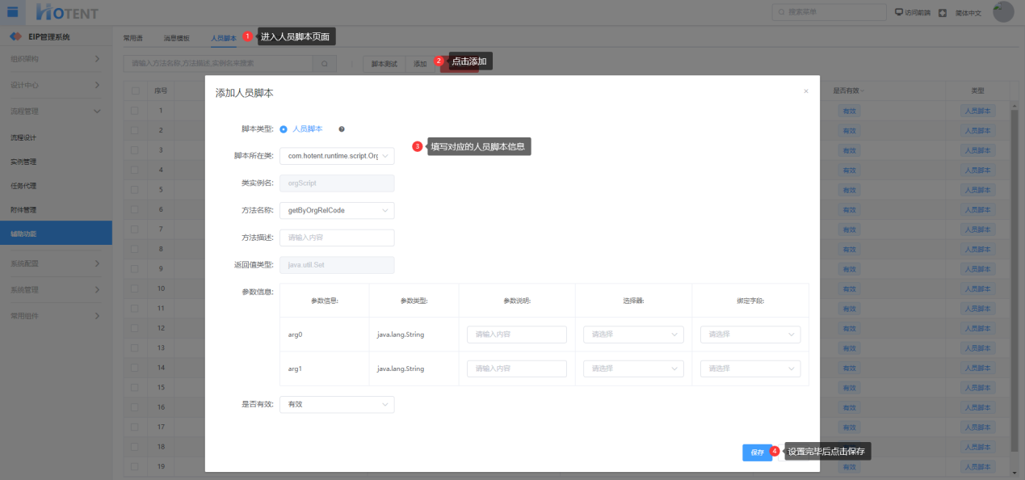Click the 脚本测试 button
This screenshot has height=480, width=1025.
click(x=384, y=64)
